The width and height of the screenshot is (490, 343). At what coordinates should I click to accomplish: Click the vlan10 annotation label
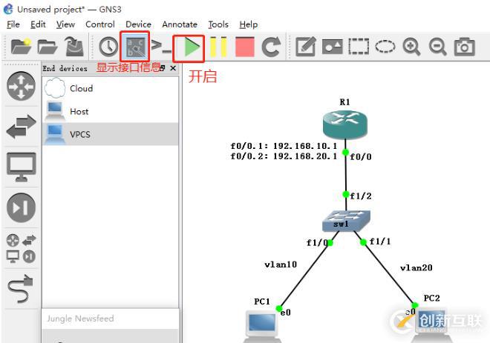click(x=281, y=264)
